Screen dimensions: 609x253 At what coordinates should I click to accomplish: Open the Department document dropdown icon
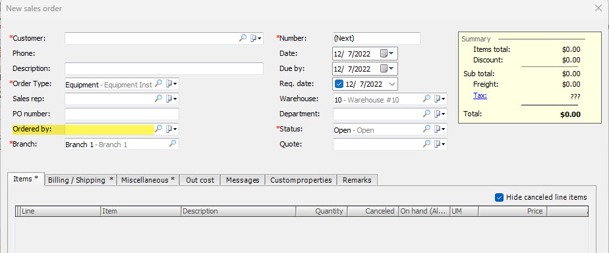point(440,114)
